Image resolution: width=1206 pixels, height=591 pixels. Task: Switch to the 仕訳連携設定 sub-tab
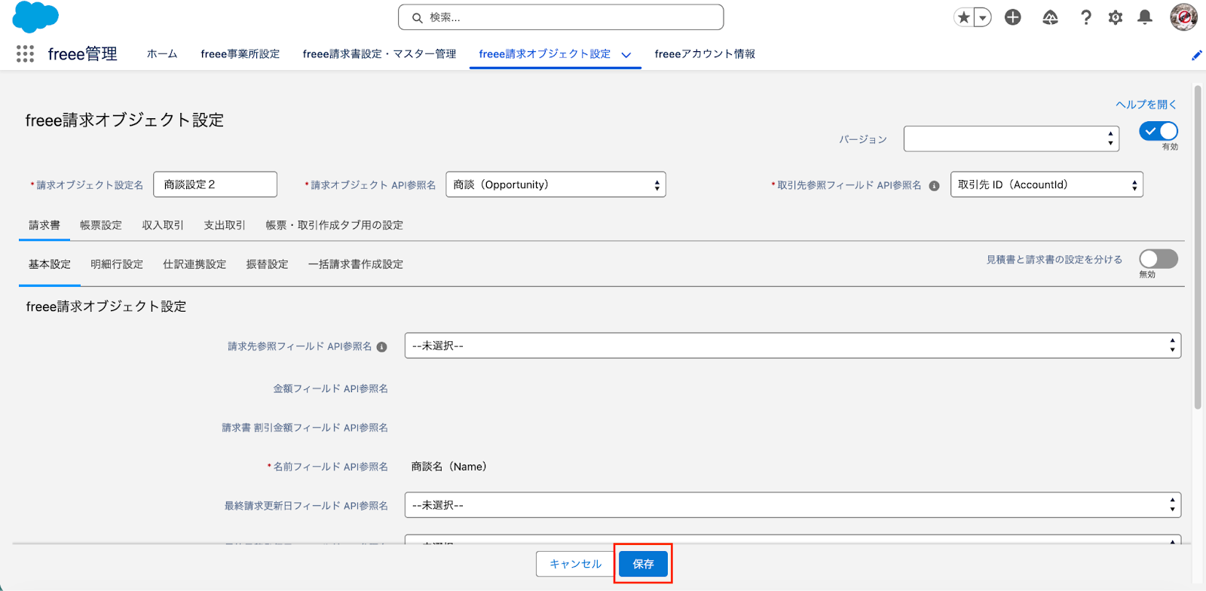pos(194,264)
